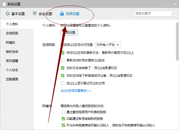
Task: Click the shield icon beside 安全设置
Action: [x=35, y=14]
